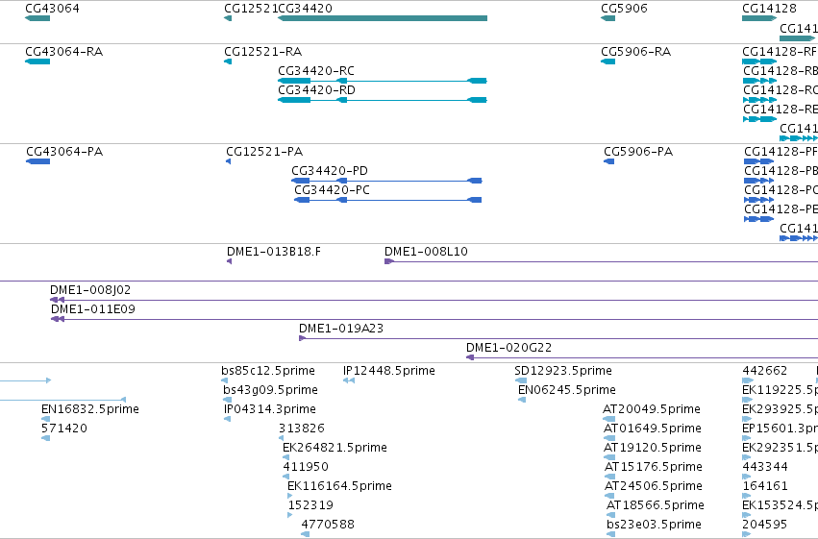This screenshot has width=818, height=539.
Task: Select BAC clone DME1-008L10 label
Action: coord(426,252)
